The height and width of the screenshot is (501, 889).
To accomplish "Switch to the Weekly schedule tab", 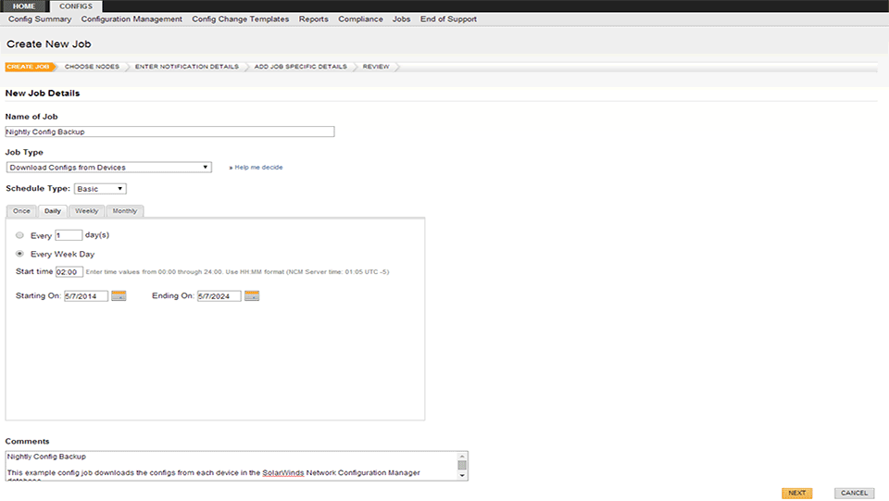I will tap(87, 211).
